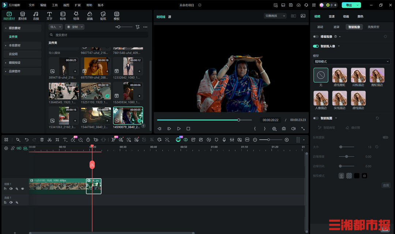
Task: Disable the 智能抠人像 toggle
Action: tap(316, 46)
